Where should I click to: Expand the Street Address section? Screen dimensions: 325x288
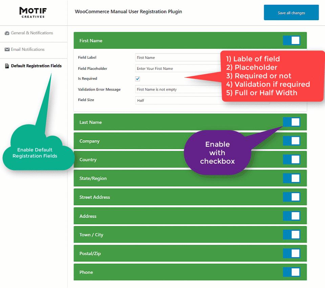click(190, 197)
